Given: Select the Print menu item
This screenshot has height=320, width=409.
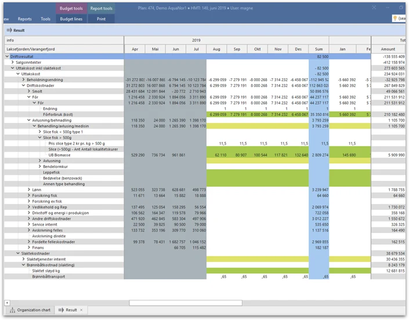Looking at the screenshot, I should [101, 19].
